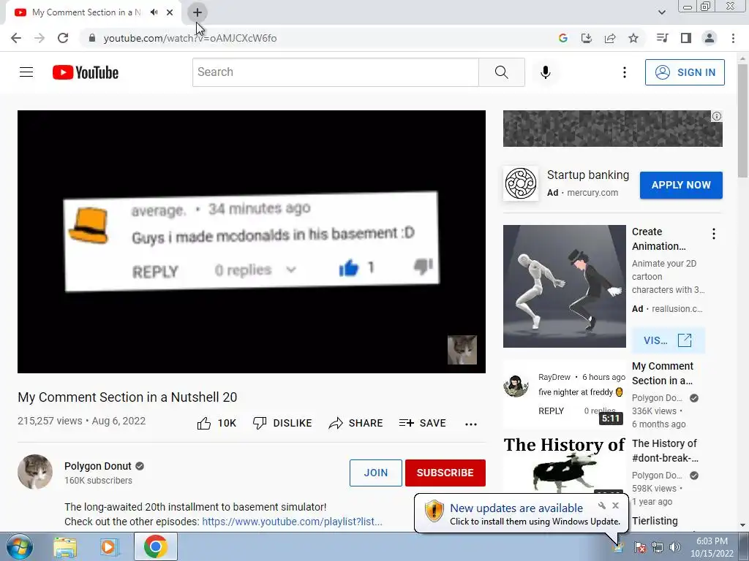
Task: Close the Windows Update notification balloon
Action: [x=615, y=505]
